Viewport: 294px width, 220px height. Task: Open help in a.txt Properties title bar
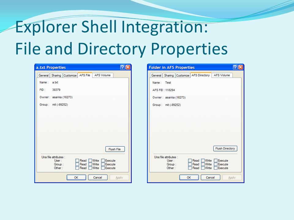pyautogui.click(x=123, y=67)
